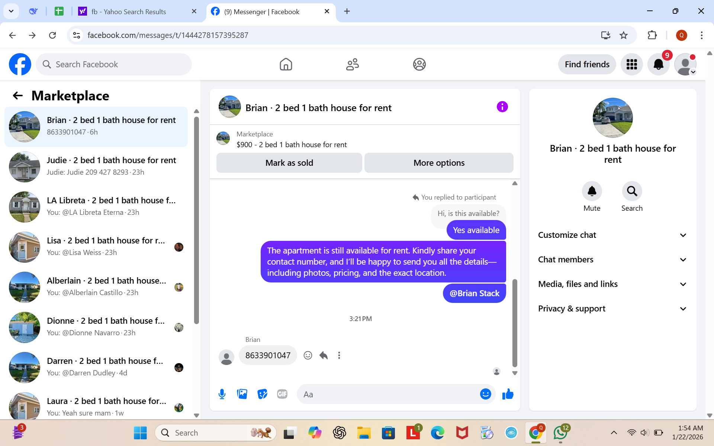The image size is (714, 446).
Task: Toggle conversation information panel
Action: (x=502, y=107)
